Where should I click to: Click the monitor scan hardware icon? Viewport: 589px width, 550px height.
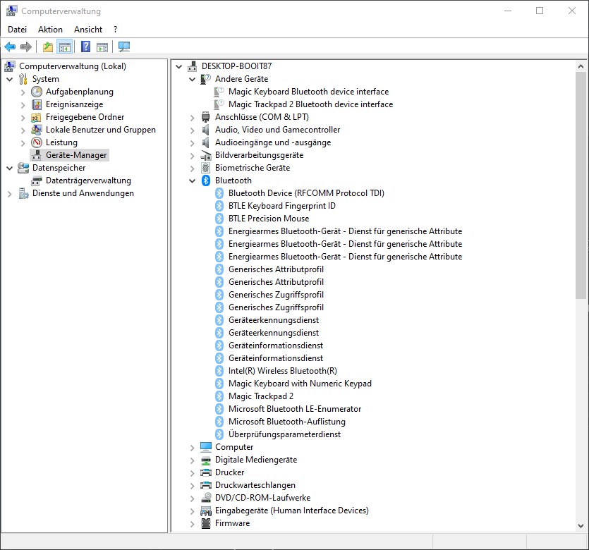(124, 47)
